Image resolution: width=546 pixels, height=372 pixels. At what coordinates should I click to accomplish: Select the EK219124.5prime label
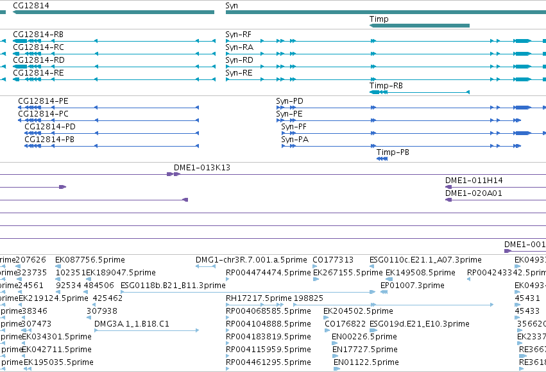click(x=53, y=298)
